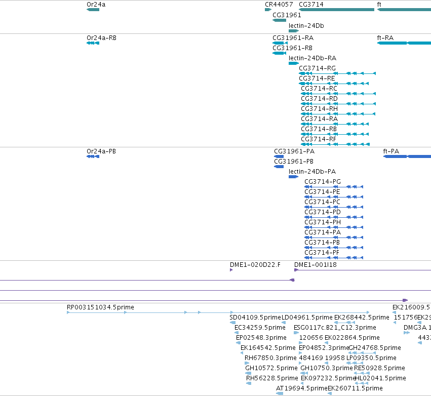
Task: Select the Or24a gene glyph
Action: 93,10
